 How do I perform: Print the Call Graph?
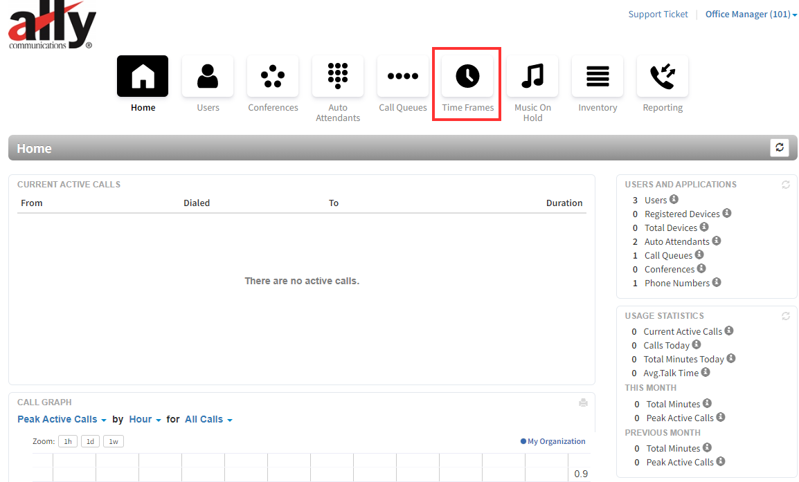coord(584,402)
